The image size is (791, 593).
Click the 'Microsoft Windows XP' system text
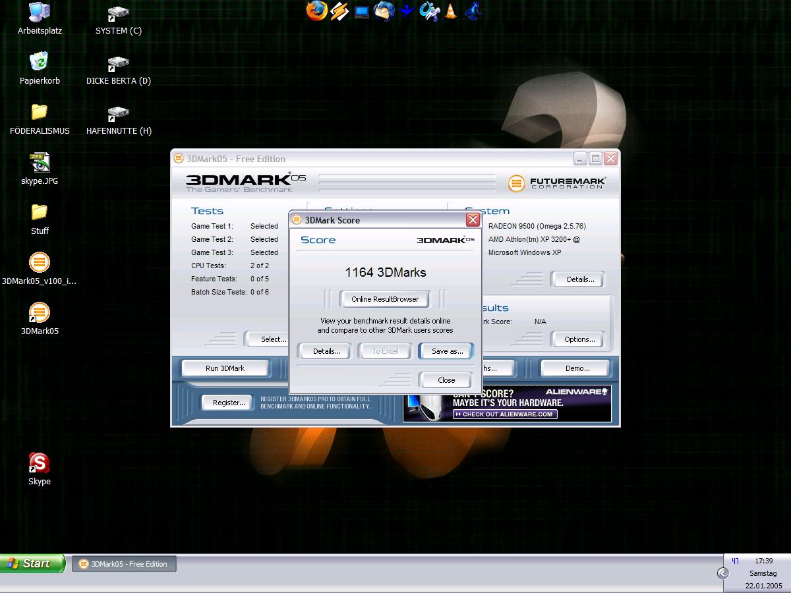[x=525, y=252]
